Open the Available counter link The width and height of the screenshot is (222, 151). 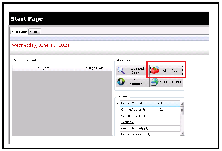click(127, 122)
